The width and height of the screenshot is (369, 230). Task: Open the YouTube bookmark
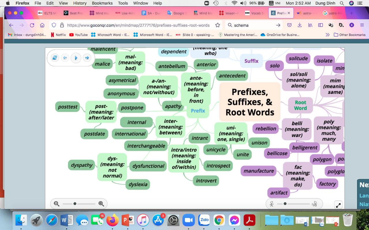tap(78, 35)
